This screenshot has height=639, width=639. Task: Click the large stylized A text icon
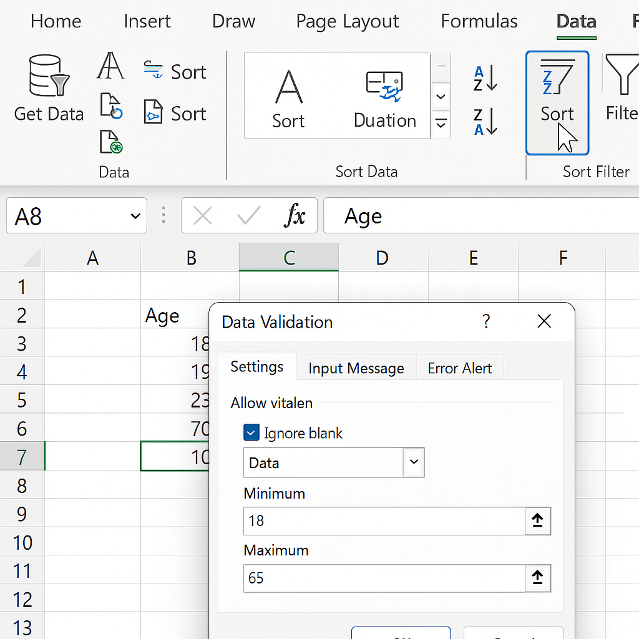[x=110, y=66]
